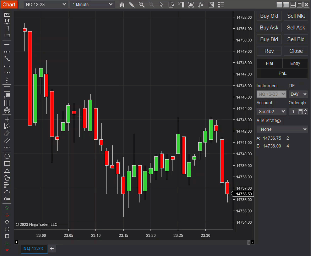
Task: Select the Andrews Pitchfork tool
Action: tap(7, 119)
